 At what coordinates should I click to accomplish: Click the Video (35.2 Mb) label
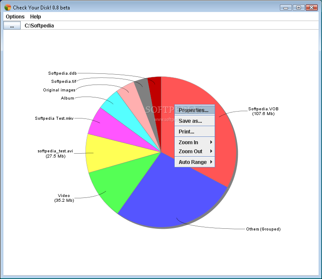(x=64, y=198)
